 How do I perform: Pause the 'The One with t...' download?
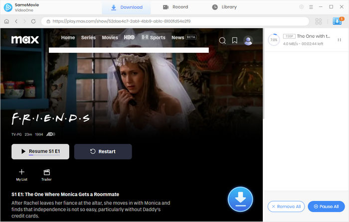(x=339, y=40)
